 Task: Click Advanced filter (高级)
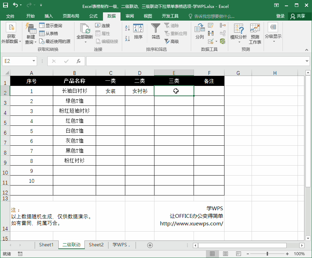172,42
